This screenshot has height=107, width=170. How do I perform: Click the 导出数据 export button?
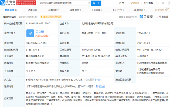pyautogui.click(x=162, y=17)
